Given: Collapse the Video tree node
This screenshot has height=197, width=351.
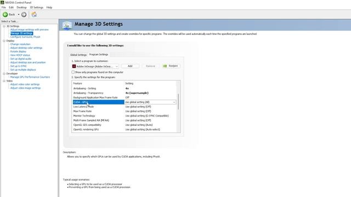Looking at the screenshot, I should (4, 81).
